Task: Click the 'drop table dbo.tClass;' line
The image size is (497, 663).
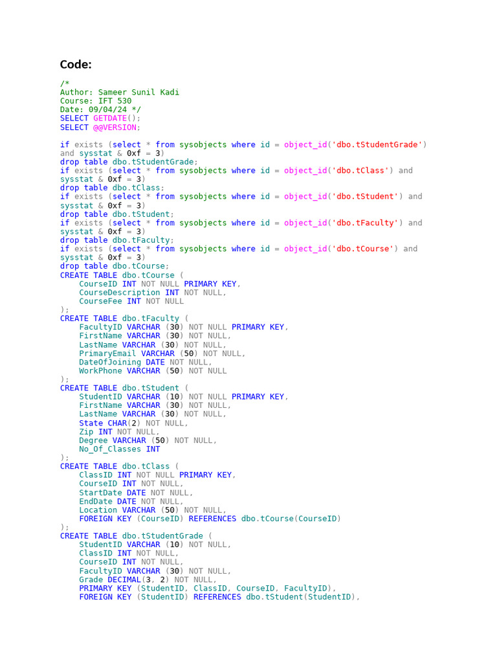Action: 112,188
